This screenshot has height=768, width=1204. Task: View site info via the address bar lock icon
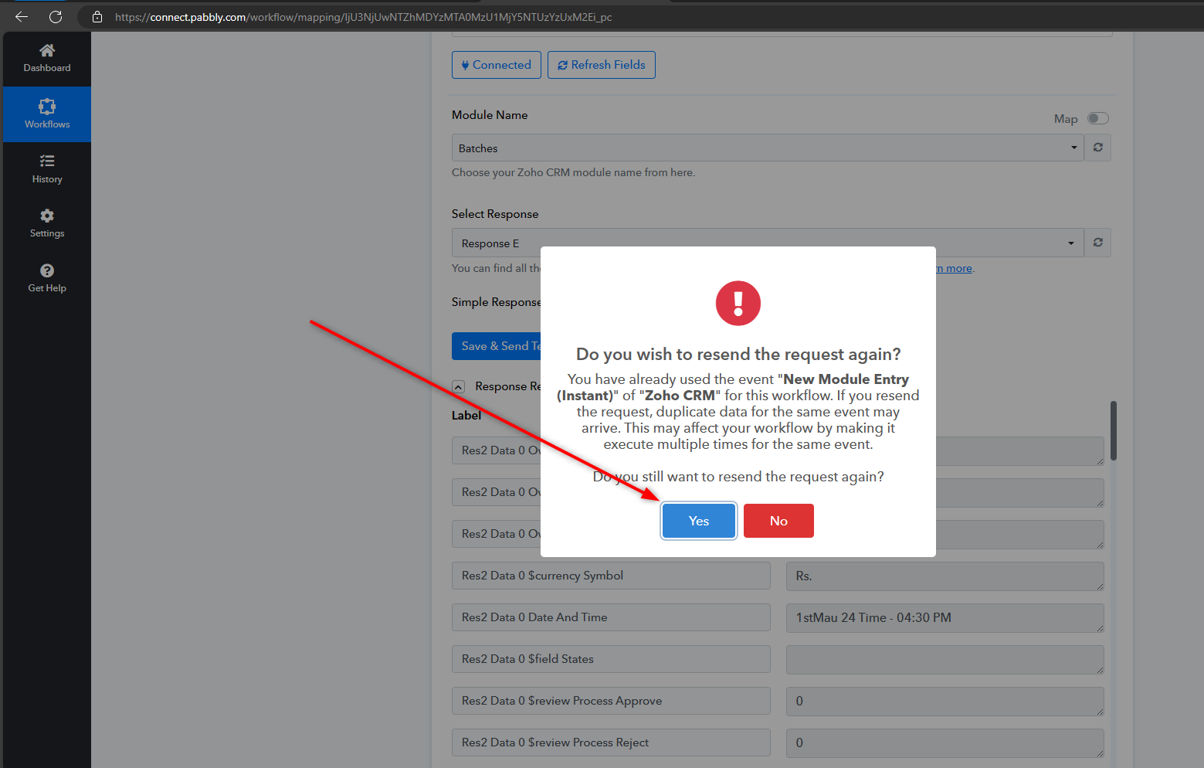pos(97,16)
